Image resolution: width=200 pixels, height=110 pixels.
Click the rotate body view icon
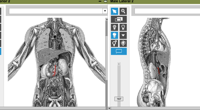tap(123, 43)
